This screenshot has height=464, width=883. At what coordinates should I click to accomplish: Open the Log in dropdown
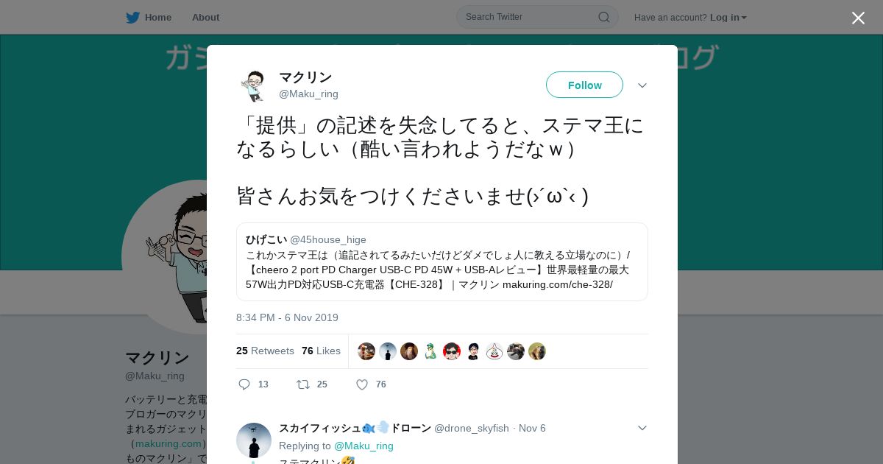[x=728, y=17]
